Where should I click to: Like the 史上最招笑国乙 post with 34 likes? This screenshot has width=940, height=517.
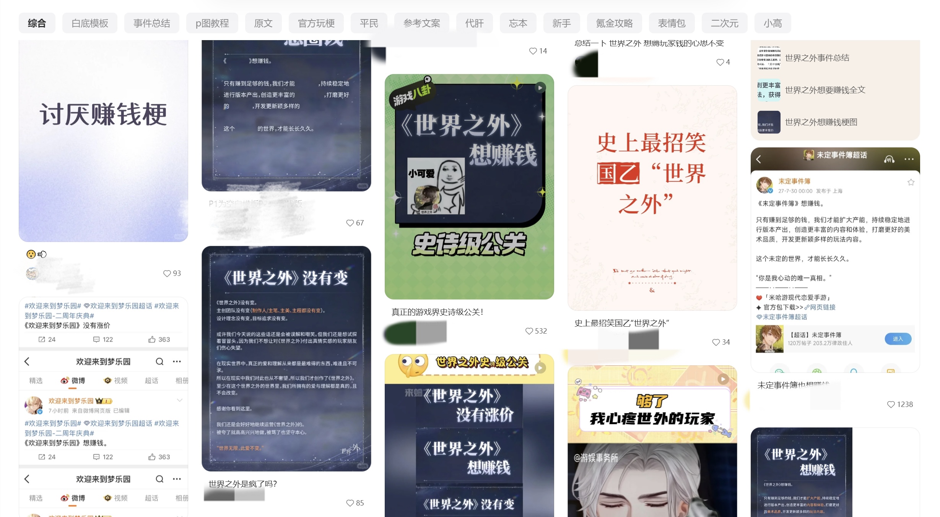716,342
